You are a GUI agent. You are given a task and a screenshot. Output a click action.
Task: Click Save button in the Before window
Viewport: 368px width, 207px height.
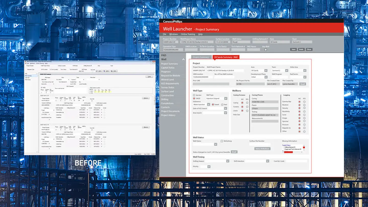pos(99,71)
